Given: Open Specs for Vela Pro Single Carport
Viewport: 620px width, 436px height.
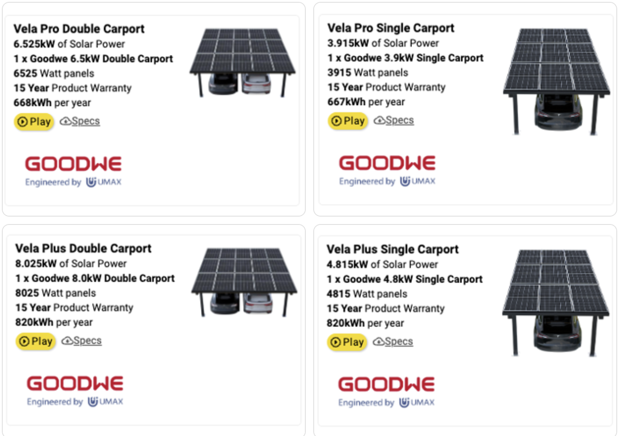Looking at the screenshot, I should [x=394, y=120].
